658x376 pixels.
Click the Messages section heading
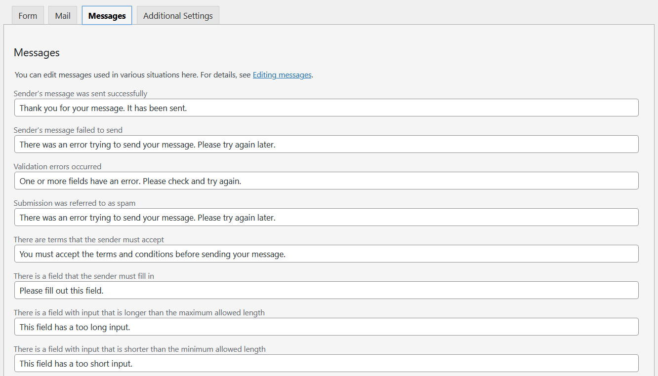click(37, 53)
